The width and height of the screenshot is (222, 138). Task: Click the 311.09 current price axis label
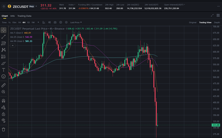point(216,125)
